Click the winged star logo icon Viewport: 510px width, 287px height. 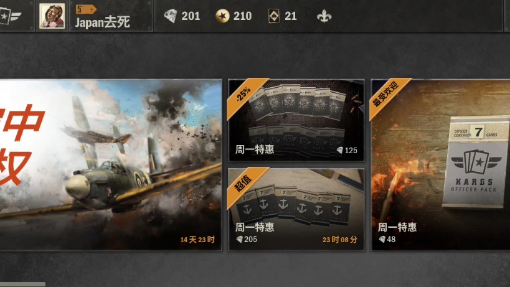pyautogui.click(x=10, y=16)
